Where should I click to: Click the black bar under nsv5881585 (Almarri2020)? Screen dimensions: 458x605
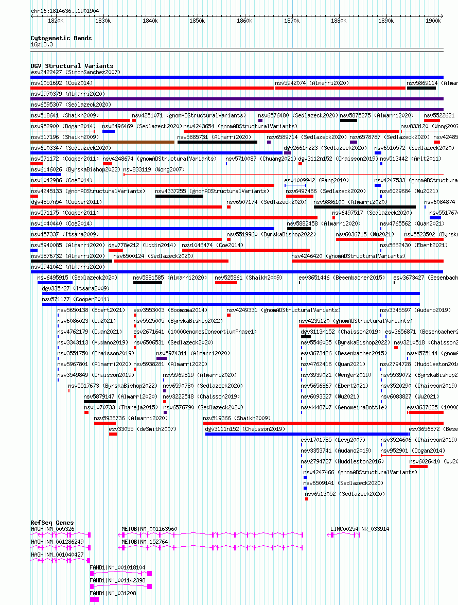tap(148, 283)
